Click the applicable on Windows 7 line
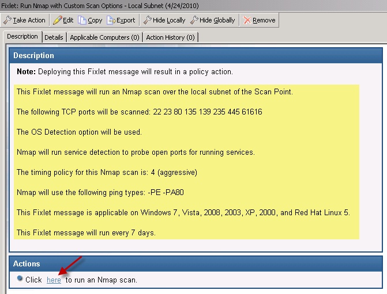Screen dimensions: 387x294 [183, 212]
